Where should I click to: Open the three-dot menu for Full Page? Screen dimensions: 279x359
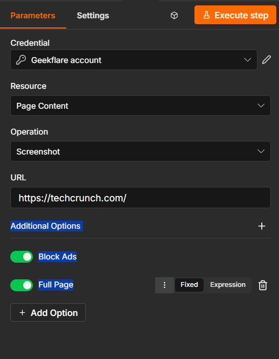pos(164,285)
